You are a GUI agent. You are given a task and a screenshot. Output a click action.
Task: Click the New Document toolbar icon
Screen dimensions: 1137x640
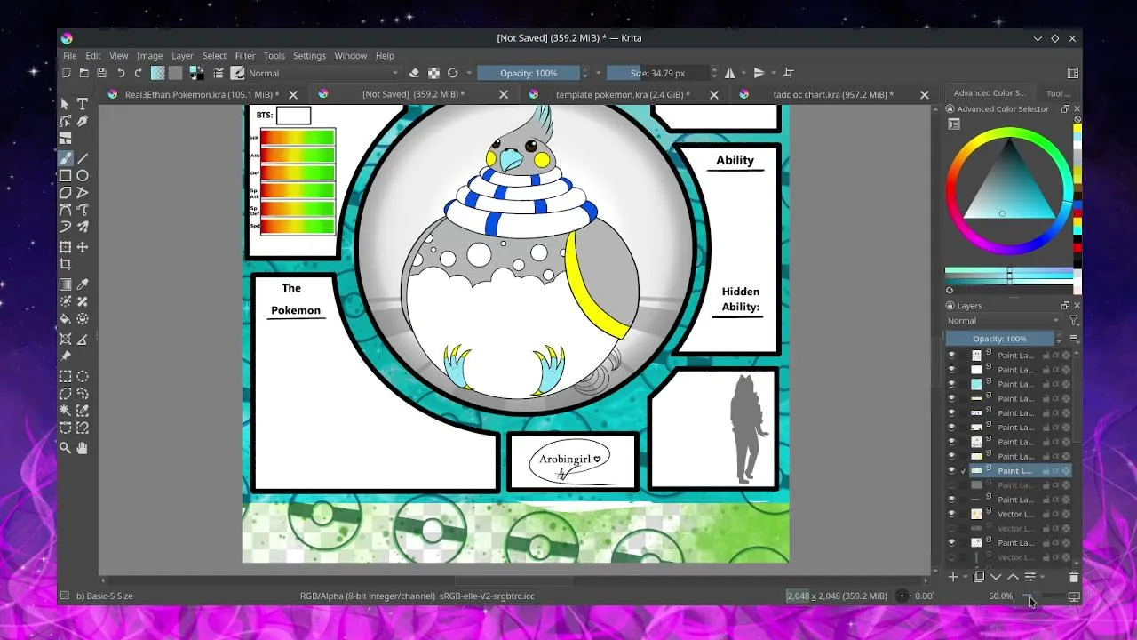click(x=67, y=73)
